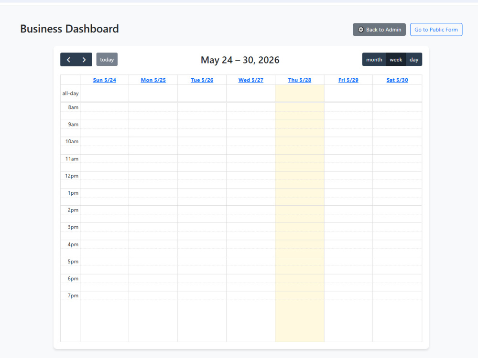Click the Business Dashboard heading
The height and width of the screenshot is (358, 478).
(69, 29)
